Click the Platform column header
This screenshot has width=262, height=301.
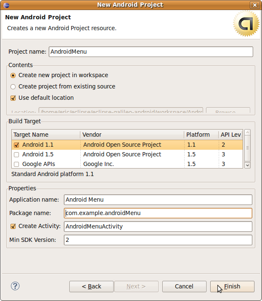[201, 135]
